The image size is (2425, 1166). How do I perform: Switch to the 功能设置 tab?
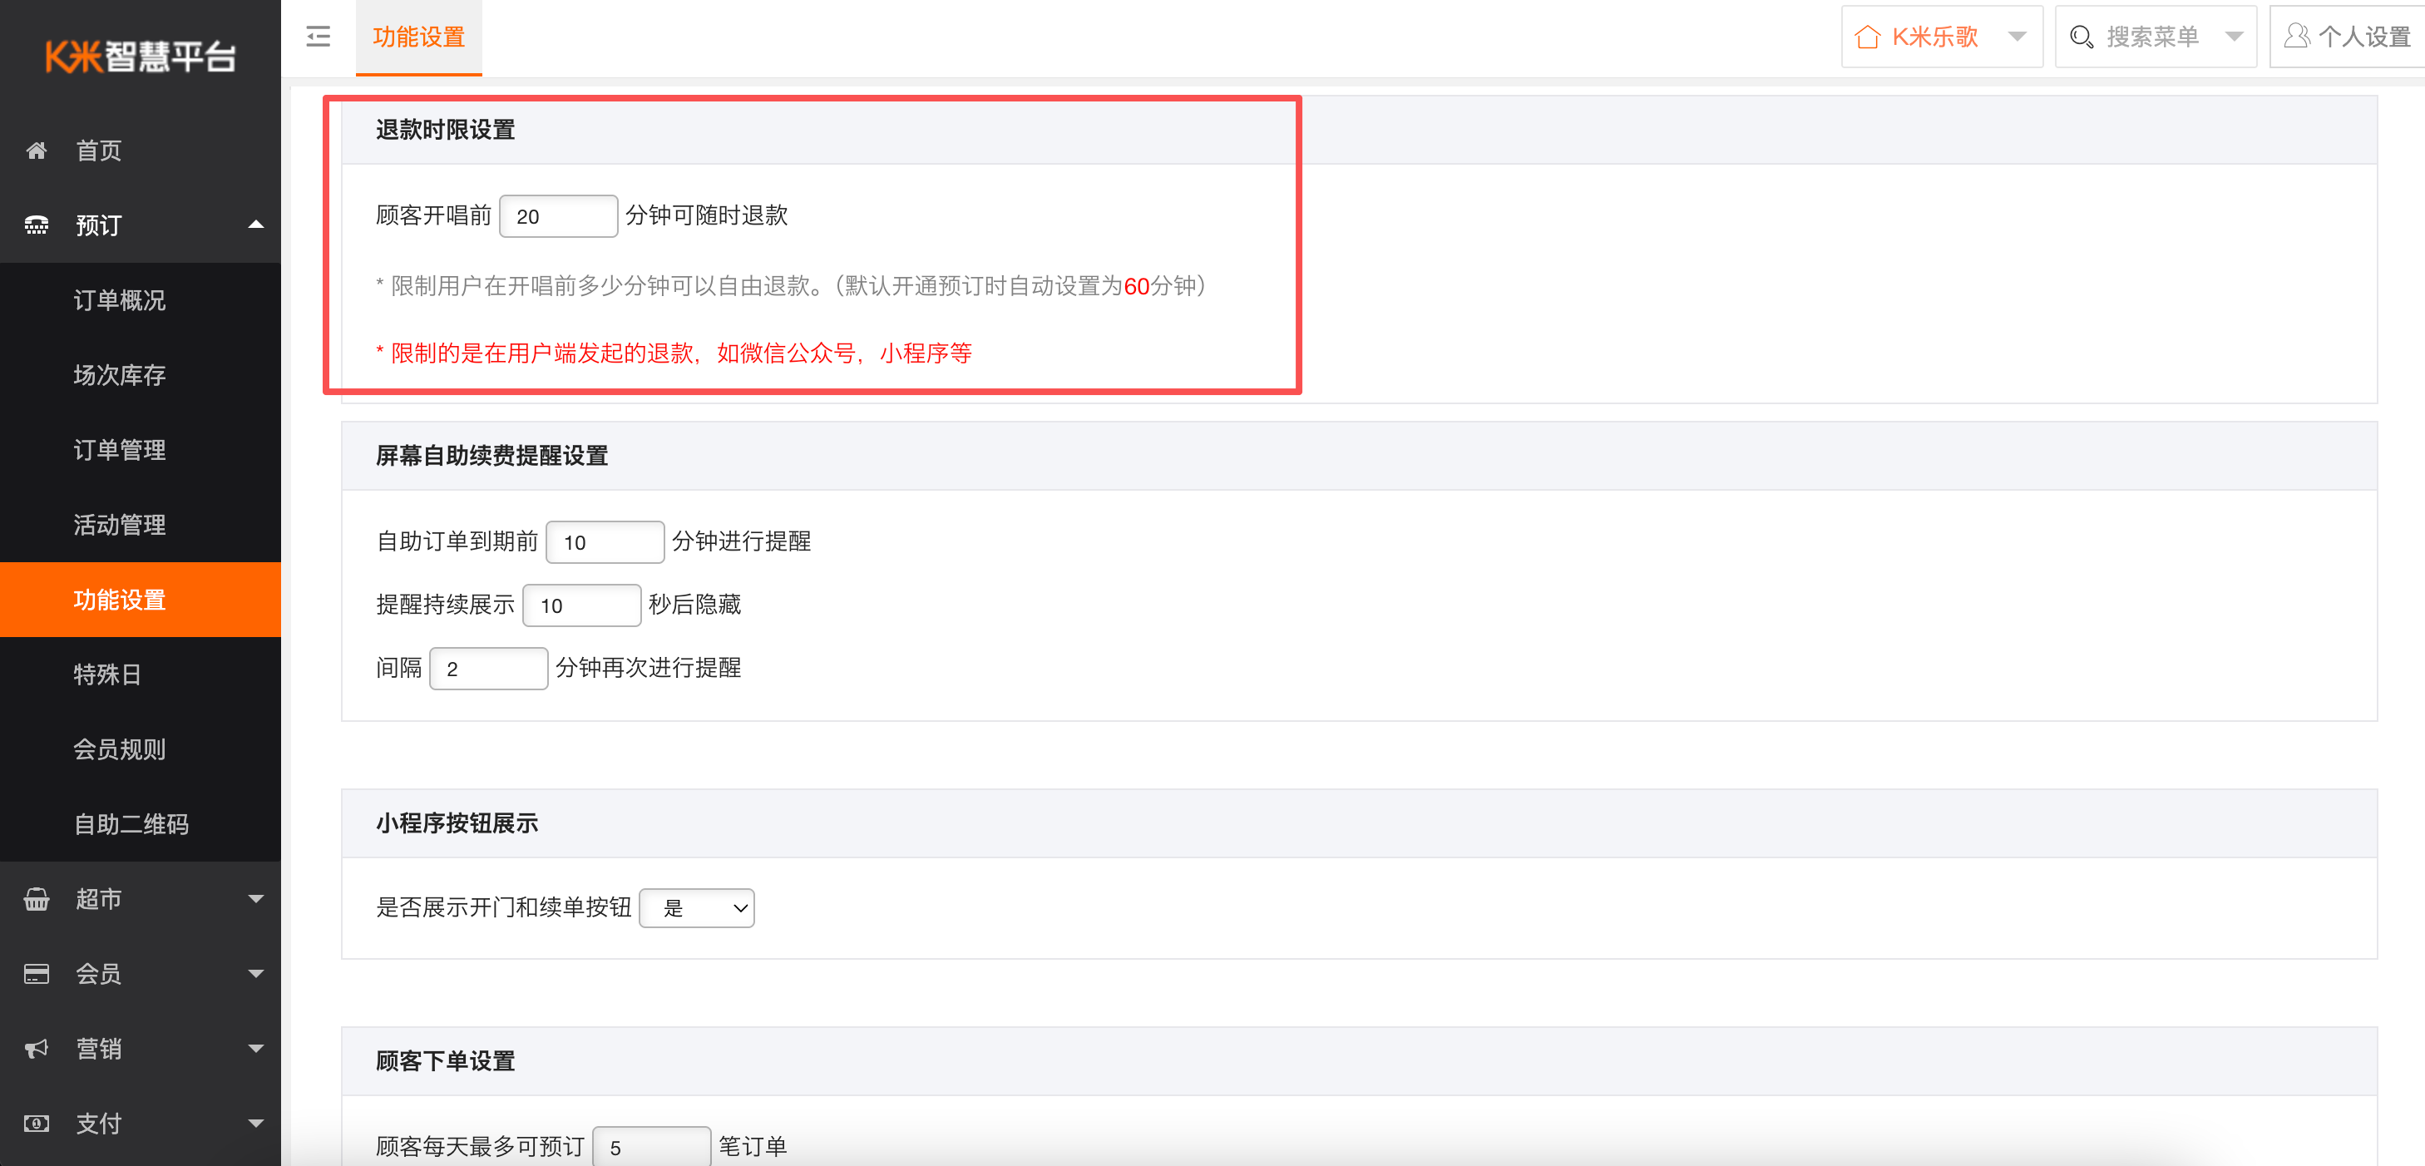tap(419, 37)
